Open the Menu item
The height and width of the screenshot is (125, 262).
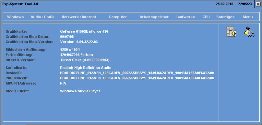[x=248, y=17]
